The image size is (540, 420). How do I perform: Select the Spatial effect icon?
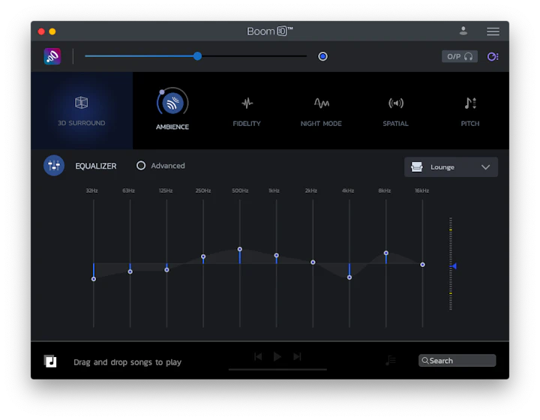pyautogui.click(x=396, y=103)
